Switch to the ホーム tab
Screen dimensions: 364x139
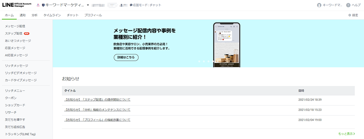[9, 15]
